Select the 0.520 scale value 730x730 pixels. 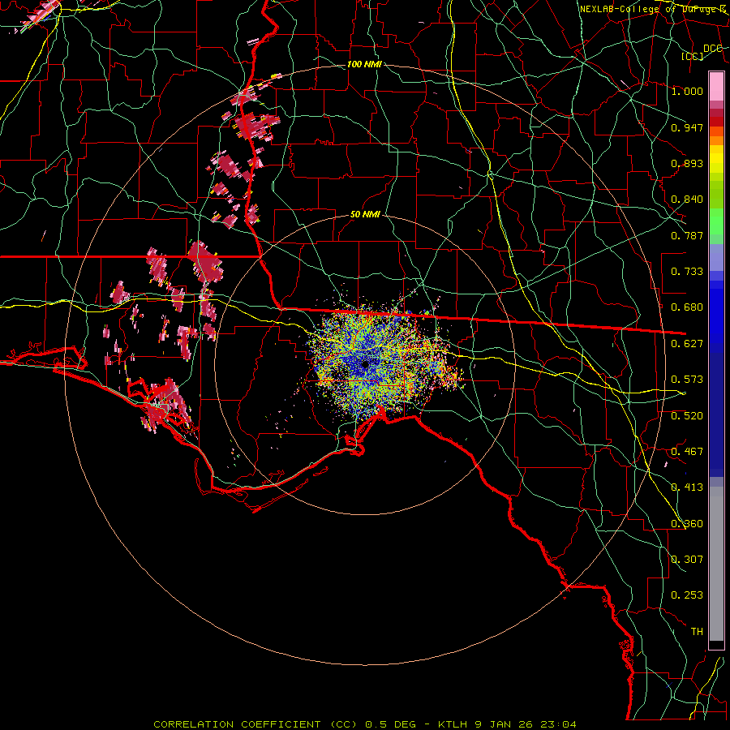tap(687, 416)
